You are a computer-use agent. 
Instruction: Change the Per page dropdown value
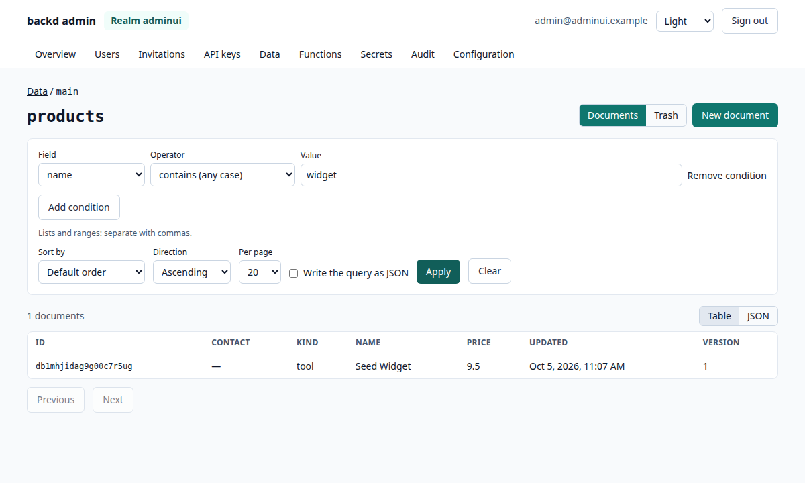tap(260, 272)
